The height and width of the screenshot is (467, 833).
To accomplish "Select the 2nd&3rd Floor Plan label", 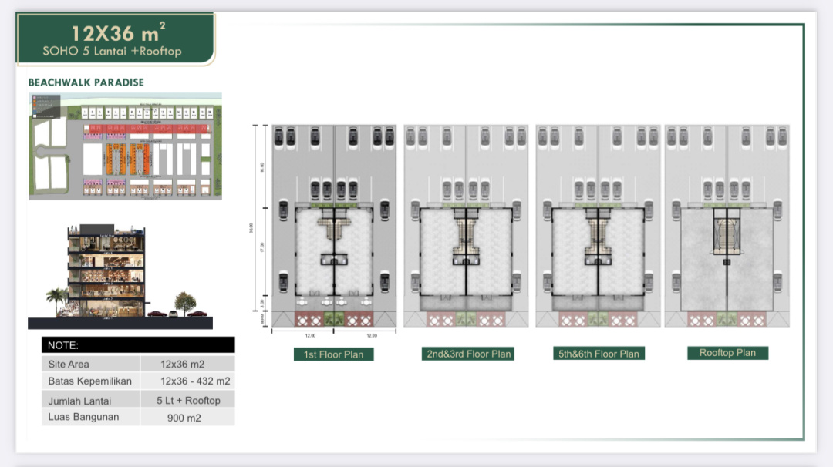I will 468,354.
